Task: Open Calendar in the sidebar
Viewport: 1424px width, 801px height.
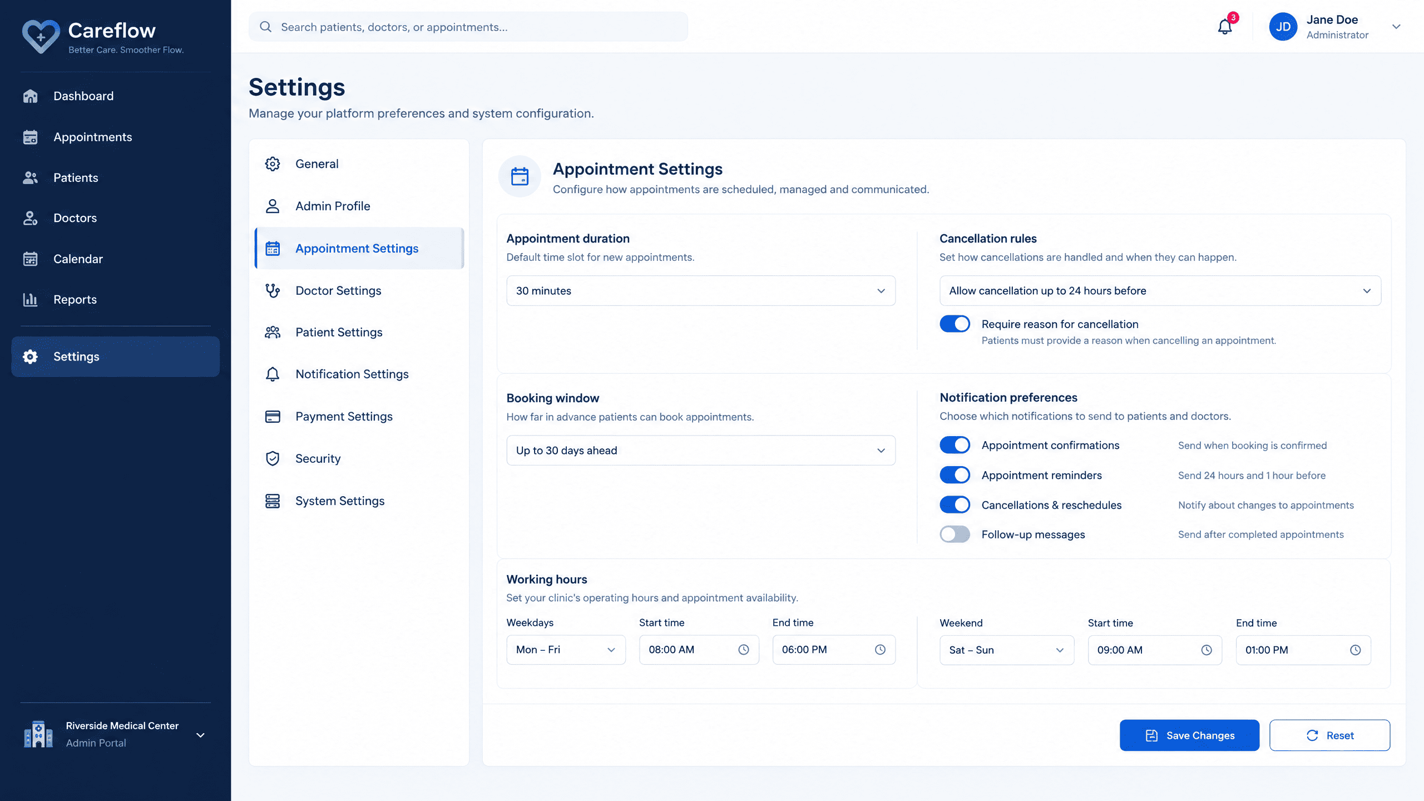Action: (115, 259)
